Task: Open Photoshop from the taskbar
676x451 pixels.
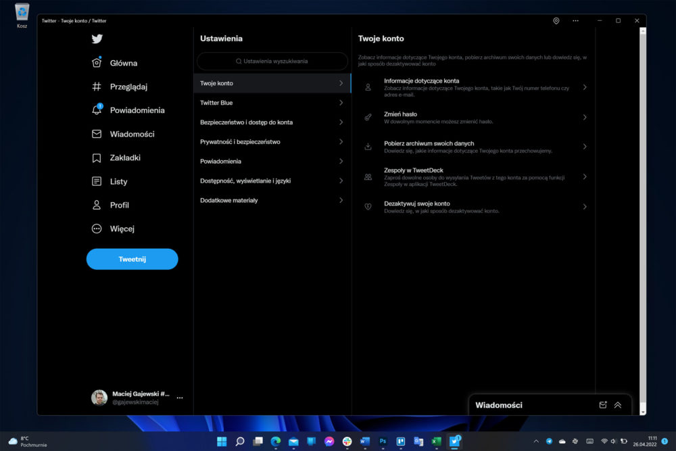Action: click(x=383, y=441)
